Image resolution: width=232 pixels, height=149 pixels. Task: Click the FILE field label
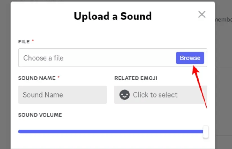(24, 42)
